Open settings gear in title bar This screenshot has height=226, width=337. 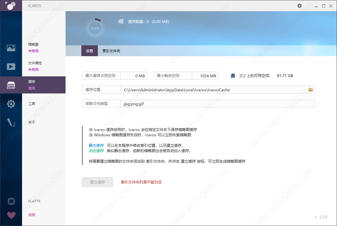[x=299, y=6]
